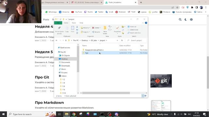Click taskbar Type here to search box

31,114
